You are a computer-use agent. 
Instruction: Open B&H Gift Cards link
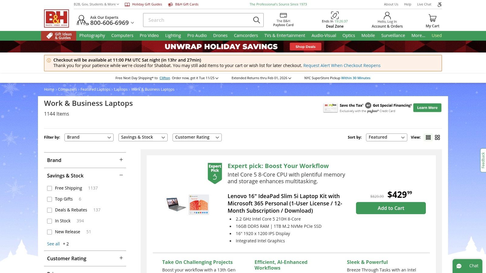183,4
